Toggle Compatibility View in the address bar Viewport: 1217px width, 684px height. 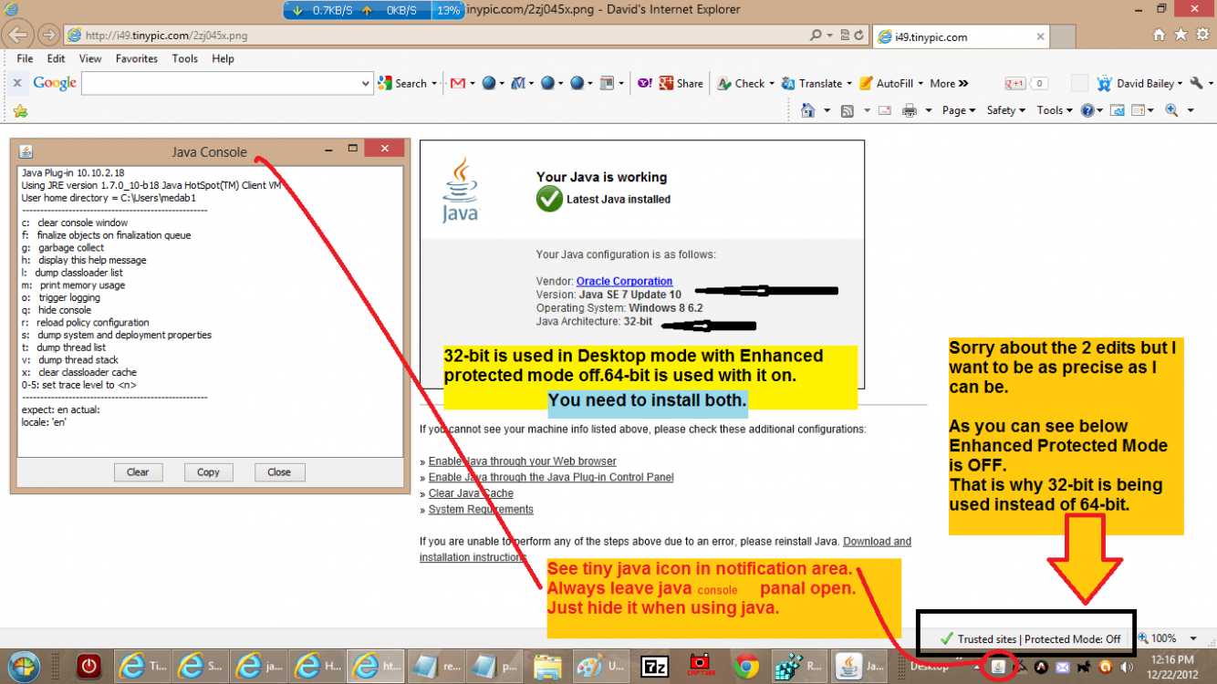click(846, 36)
